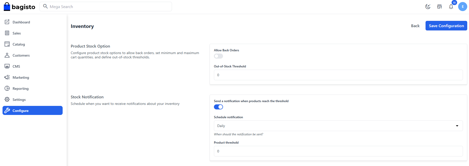Image resolution: width=469 pixels, height=166 pixels.
Task: Open the user profile avatar
Action: (x=462, y=7)
